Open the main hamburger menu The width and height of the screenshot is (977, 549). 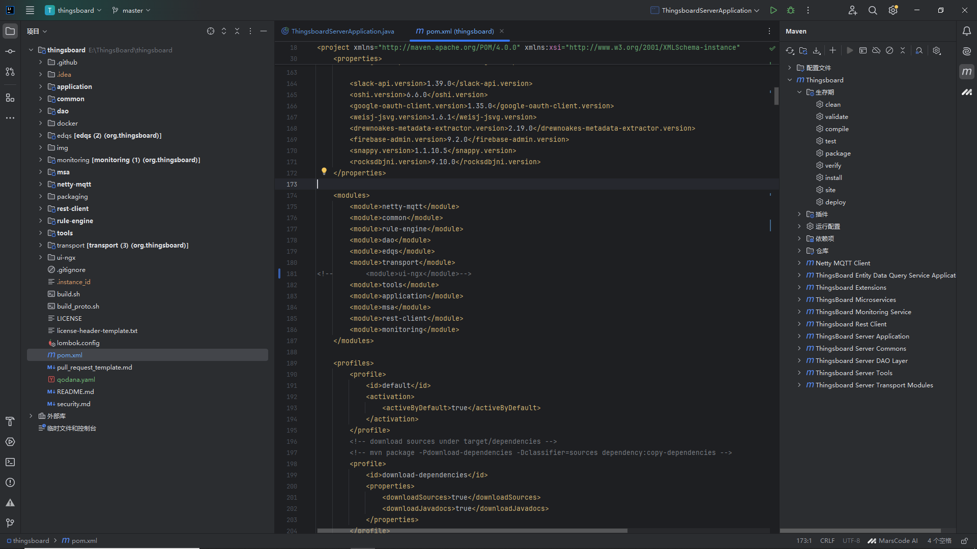30,10
